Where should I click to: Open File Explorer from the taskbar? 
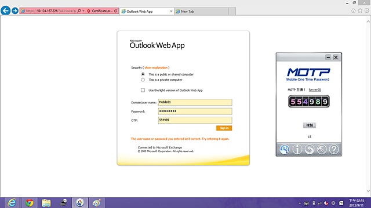point(46,203)
